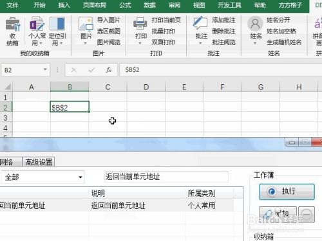The image size is (322, 241).
Task: Click 生成随机姓名
Action: [284, 42]
